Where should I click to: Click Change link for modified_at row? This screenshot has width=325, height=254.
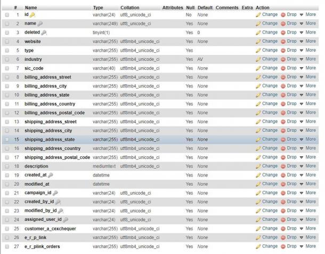click(x=270, y=184)
